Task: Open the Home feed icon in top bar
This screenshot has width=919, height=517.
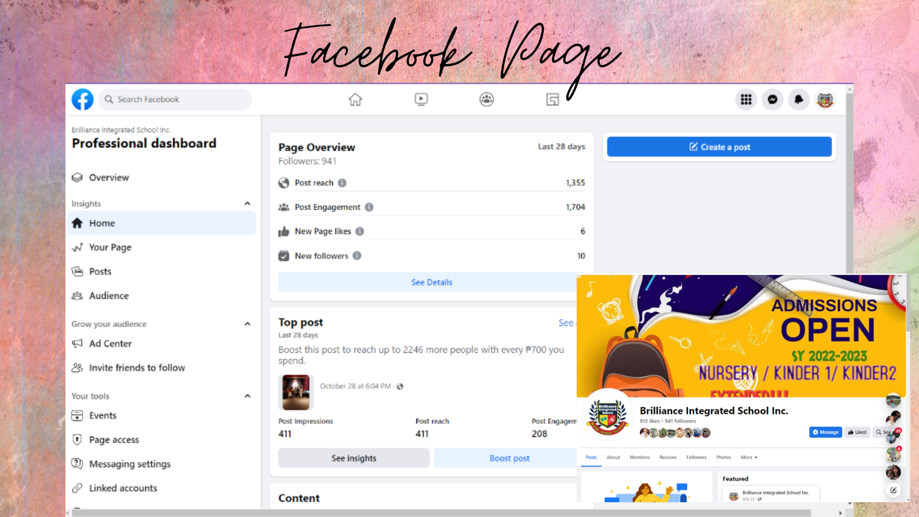Action: 355,100
